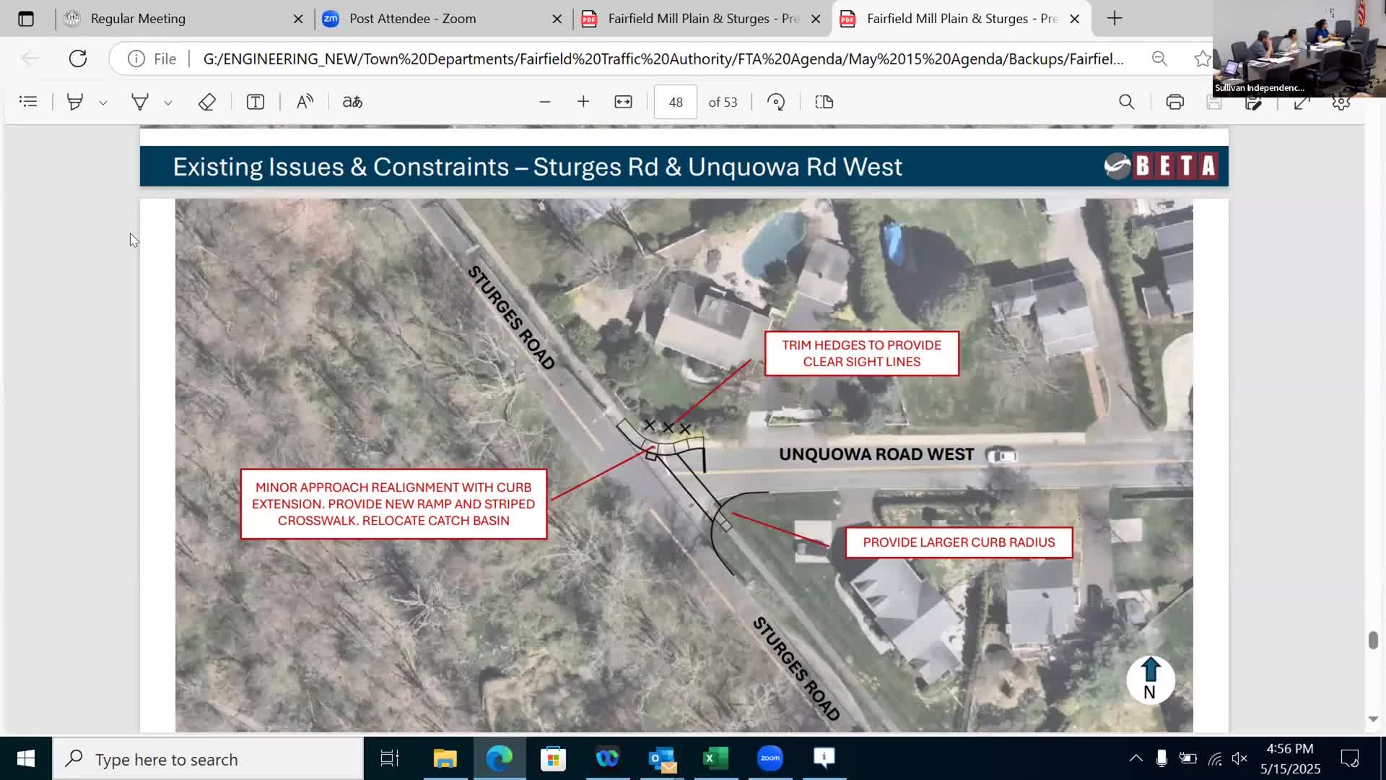Activate the Erase annotation tool
Image resolution: width=1386 pixels, height=780 pixels.
point(207,101)
